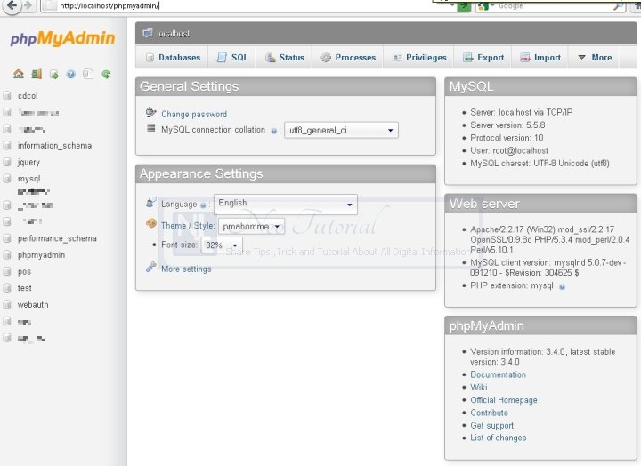Open the phpmyadmin database
The width and height of the screenshot is (641, 466).
click(x=41, y=255)
